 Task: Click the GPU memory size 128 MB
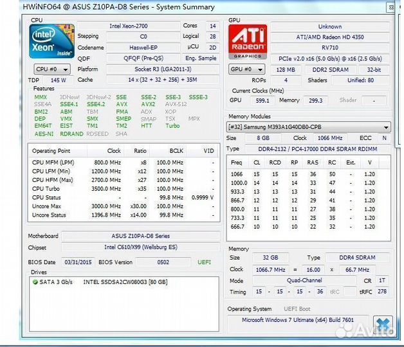pos(286,69)
